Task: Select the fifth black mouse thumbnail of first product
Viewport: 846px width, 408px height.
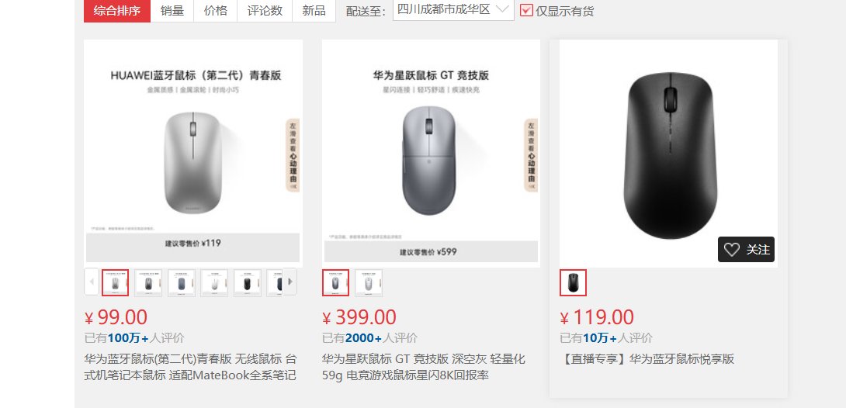Action: pos(247,283)
